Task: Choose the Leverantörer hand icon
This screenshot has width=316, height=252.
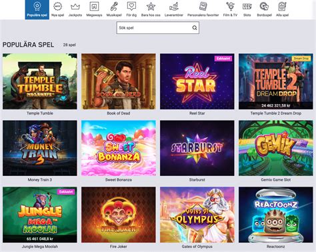Action: (174, 7)
